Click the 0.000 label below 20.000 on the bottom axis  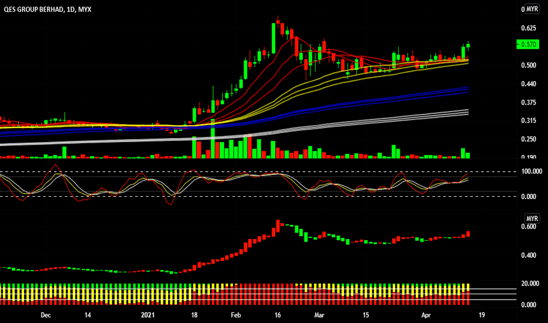(x=529, y=305)
